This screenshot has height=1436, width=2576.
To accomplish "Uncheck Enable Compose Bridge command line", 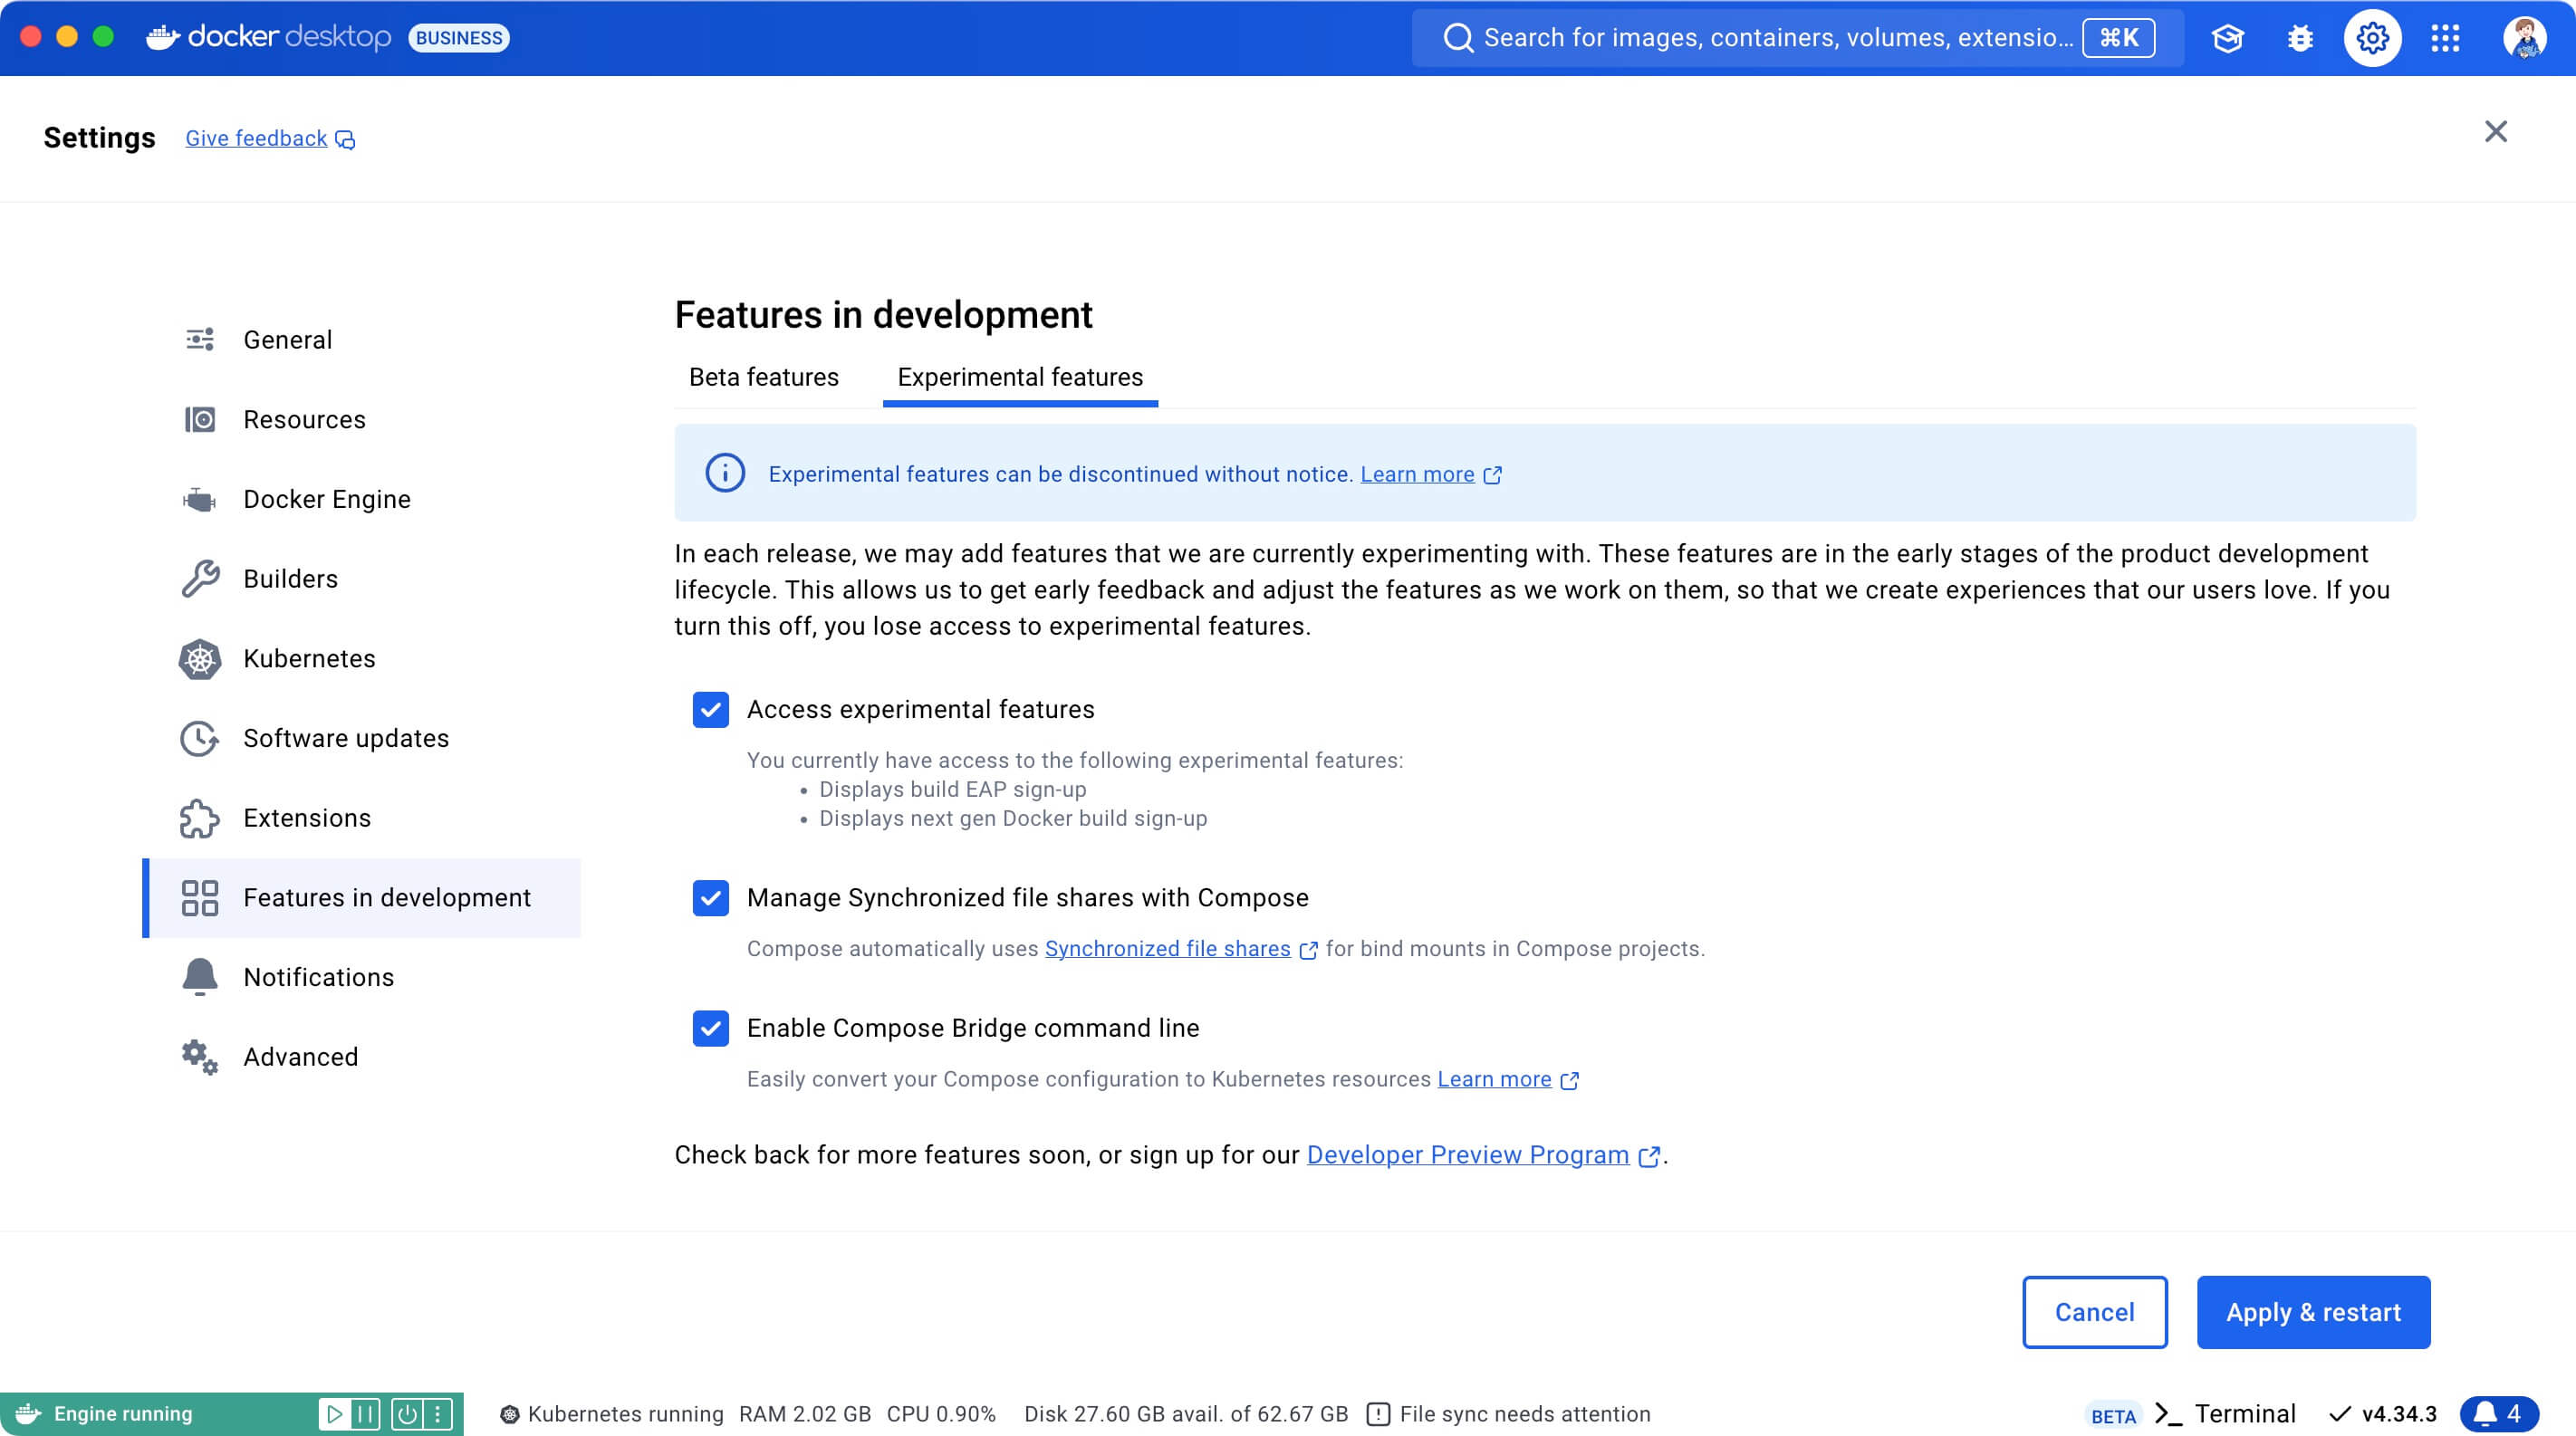I will (x=711, y=1029).
